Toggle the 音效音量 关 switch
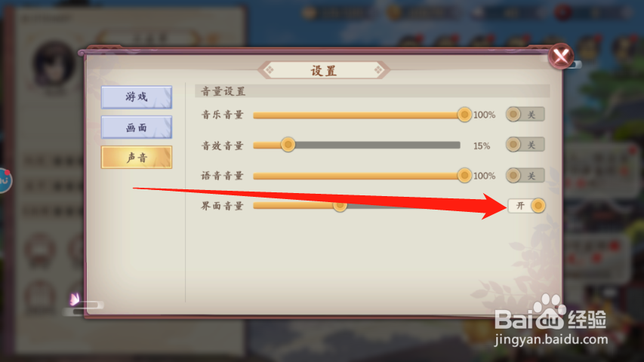This screenshot has height=362, width=644. tap(525, 145)
